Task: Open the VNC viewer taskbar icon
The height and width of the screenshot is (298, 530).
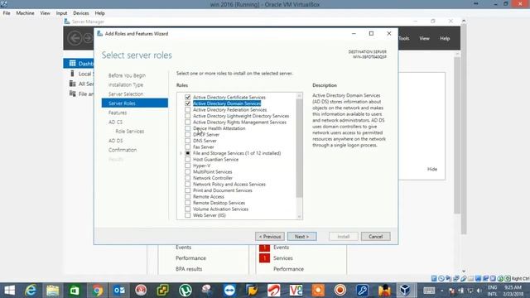Action: (296, 291)
